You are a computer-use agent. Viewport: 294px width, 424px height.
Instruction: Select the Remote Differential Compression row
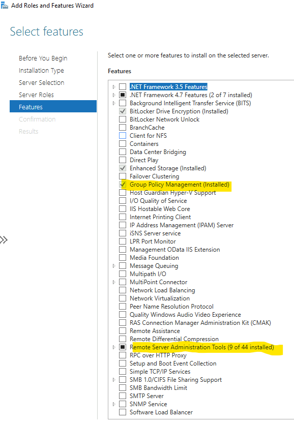click(x=174, y=339)
